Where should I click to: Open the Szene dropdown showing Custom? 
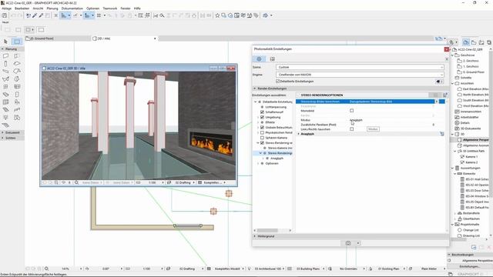pos(360,67)
